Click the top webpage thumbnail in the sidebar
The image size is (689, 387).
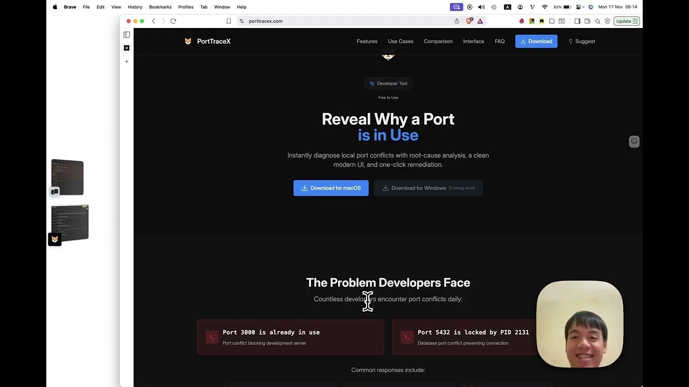click(68, 177)
